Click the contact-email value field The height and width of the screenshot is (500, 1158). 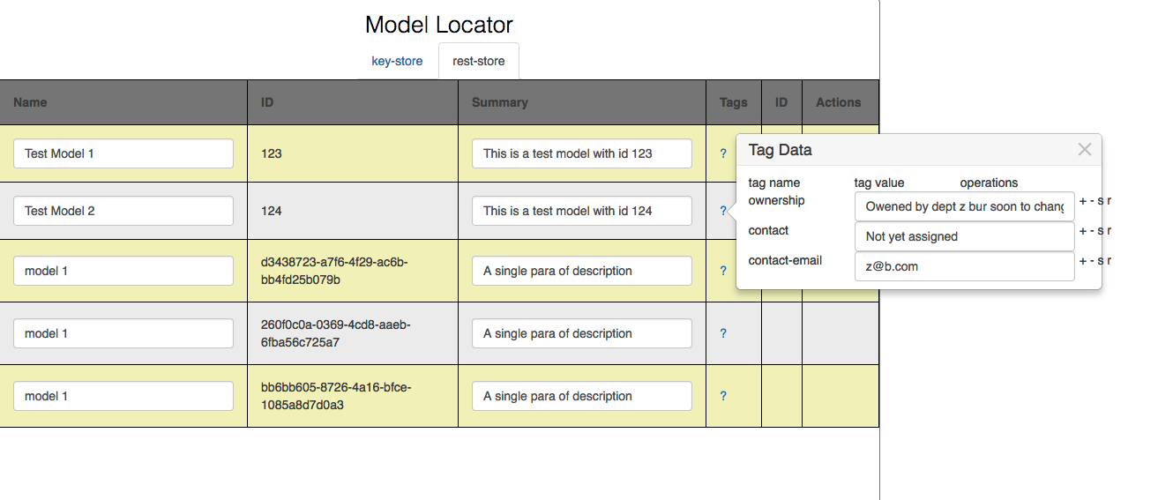click(x=964, y=266)
